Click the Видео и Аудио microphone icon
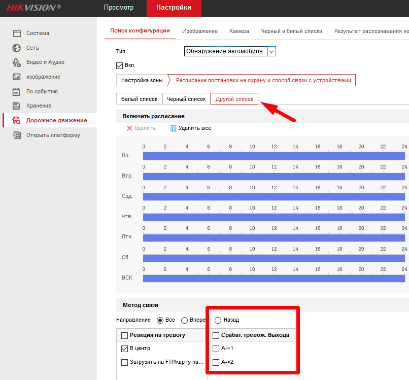 click(x=16, y=62)
